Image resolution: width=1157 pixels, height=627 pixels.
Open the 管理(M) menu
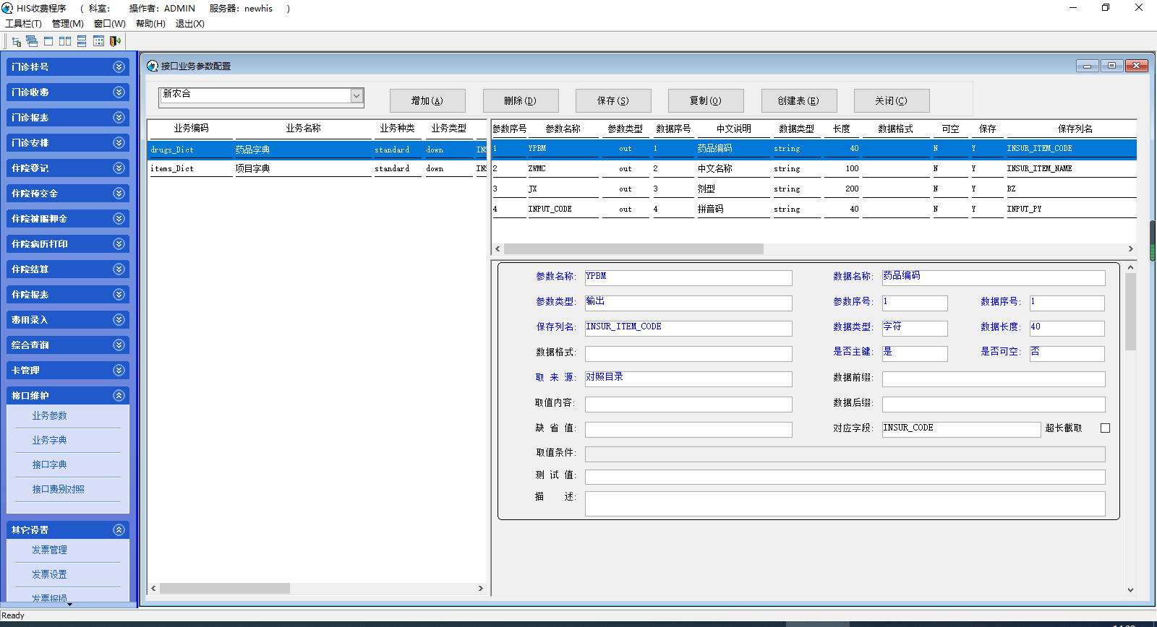point(67,24)
